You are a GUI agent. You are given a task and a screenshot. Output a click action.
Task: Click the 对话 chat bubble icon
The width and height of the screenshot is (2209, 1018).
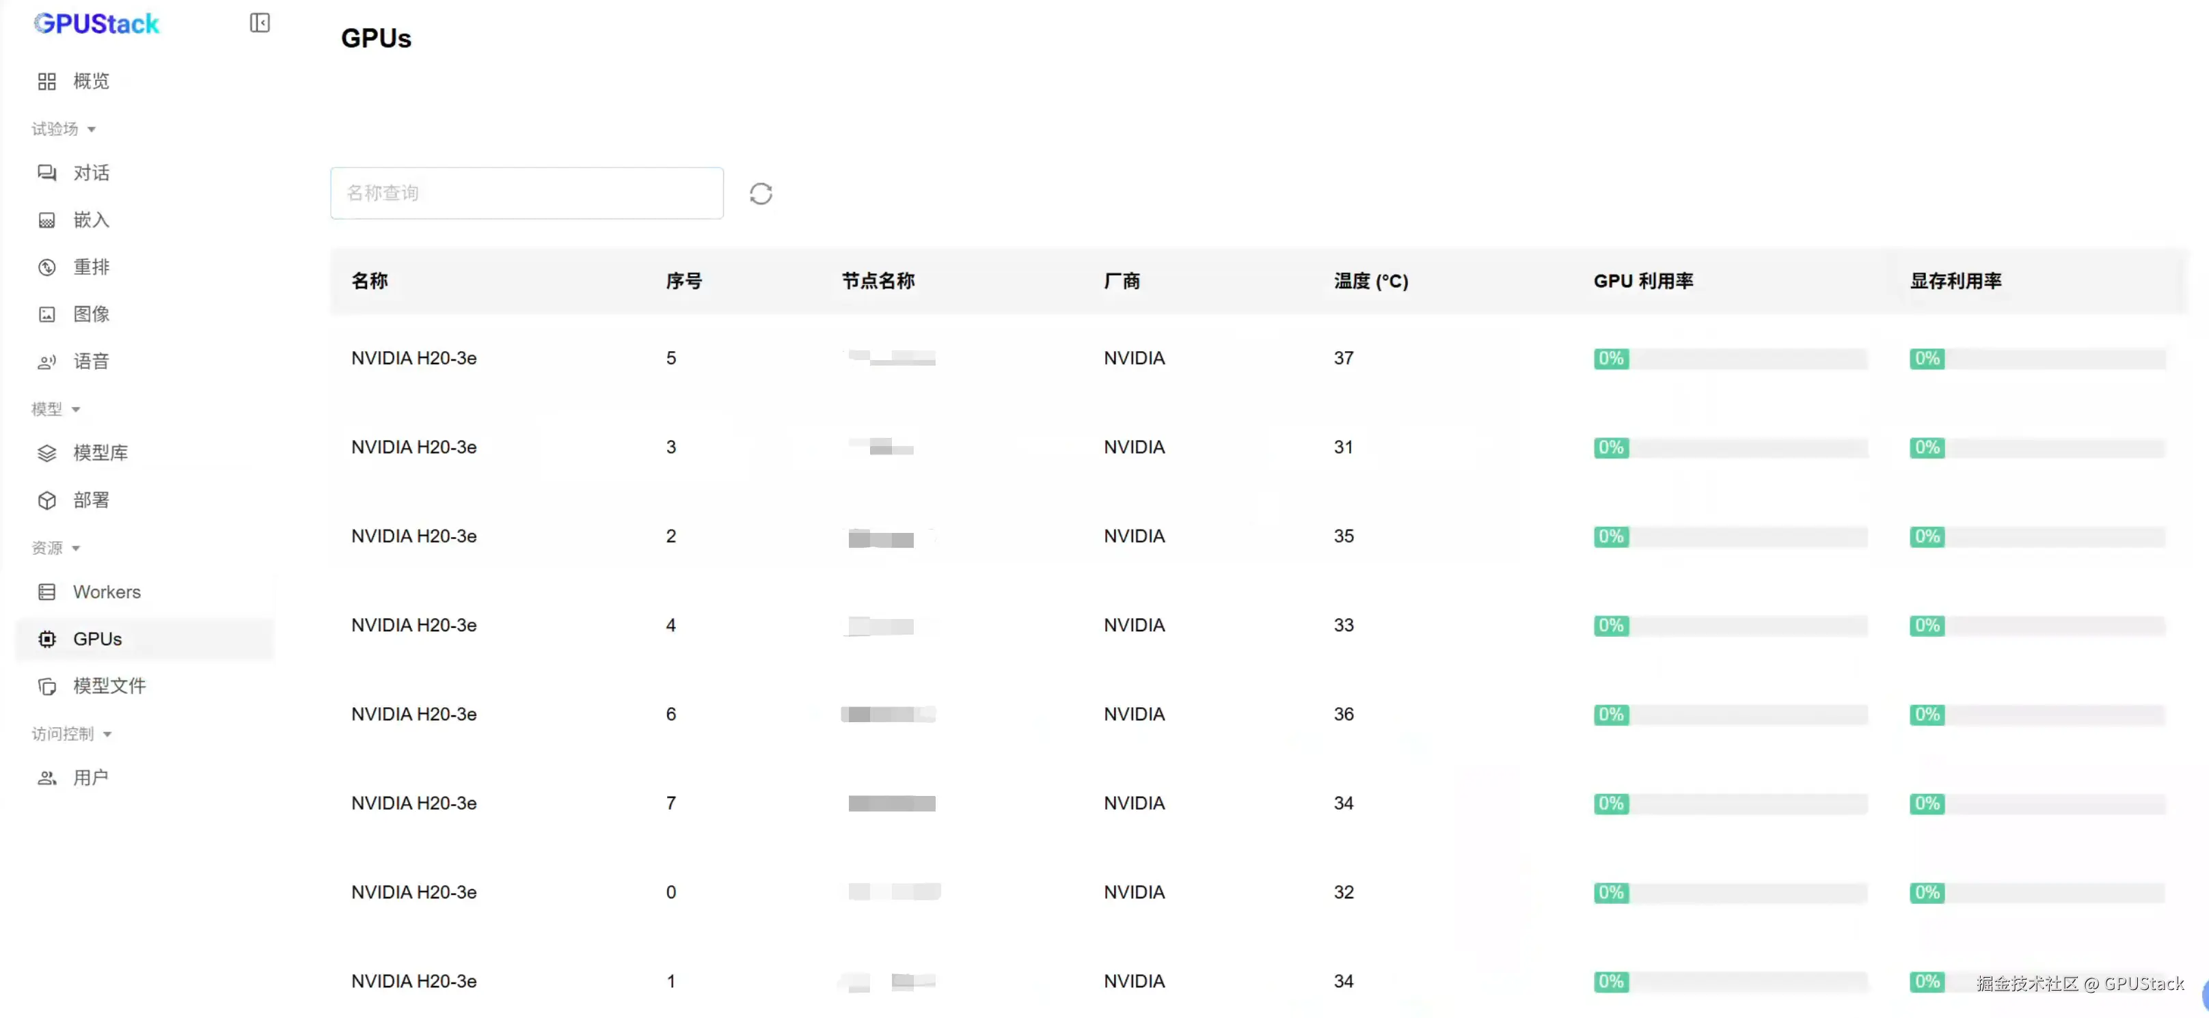tap(47, 173)
